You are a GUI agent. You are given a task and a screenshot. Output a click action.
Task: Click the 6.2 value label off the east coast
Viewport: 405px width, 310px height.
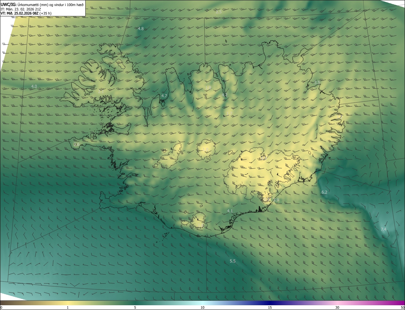coord(324,192)
